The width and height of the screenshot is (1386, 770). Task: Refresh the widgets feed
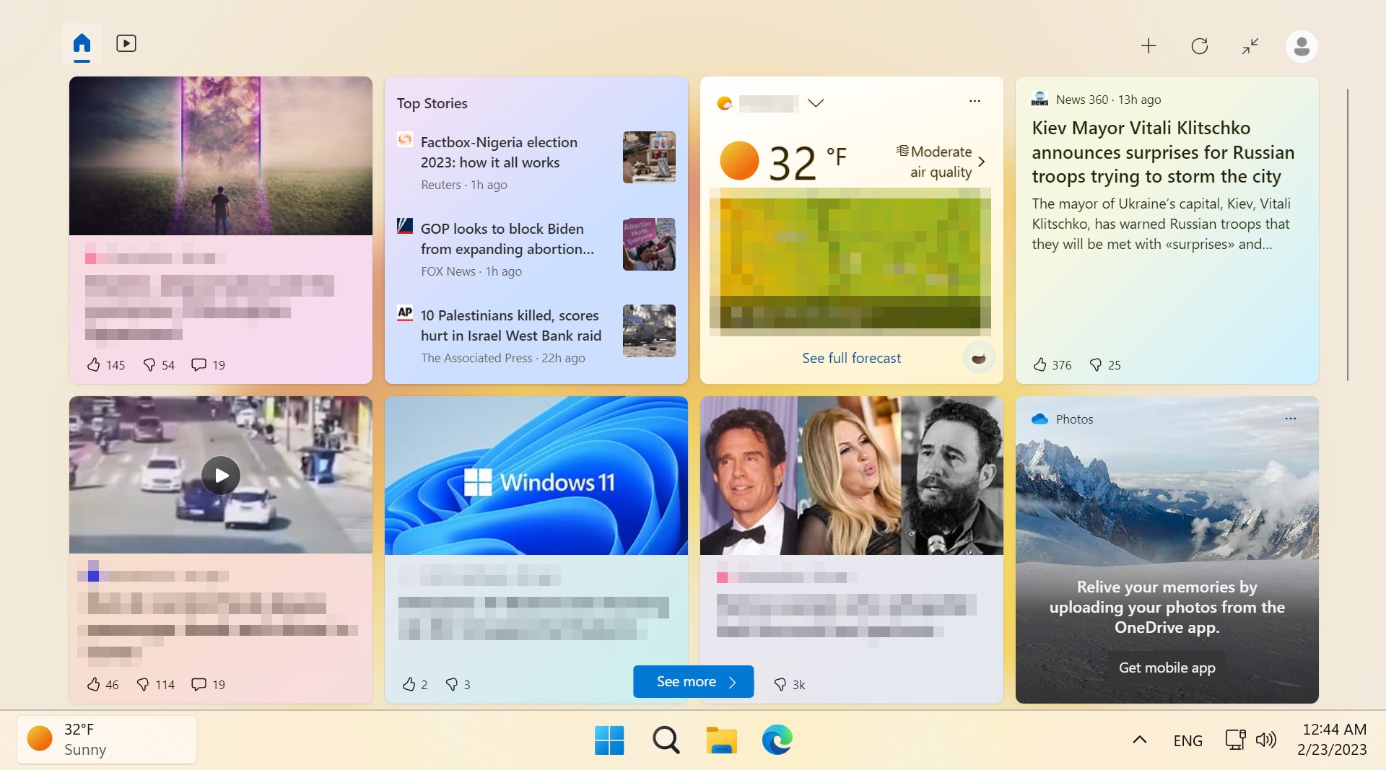point(1200,46)
